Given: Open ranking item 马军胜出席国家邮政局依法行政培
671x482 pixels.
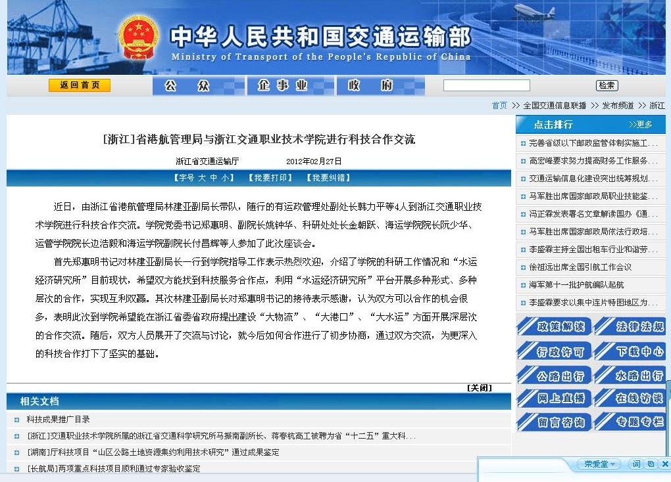Looking at the screenshot, I should click(593, 232).
